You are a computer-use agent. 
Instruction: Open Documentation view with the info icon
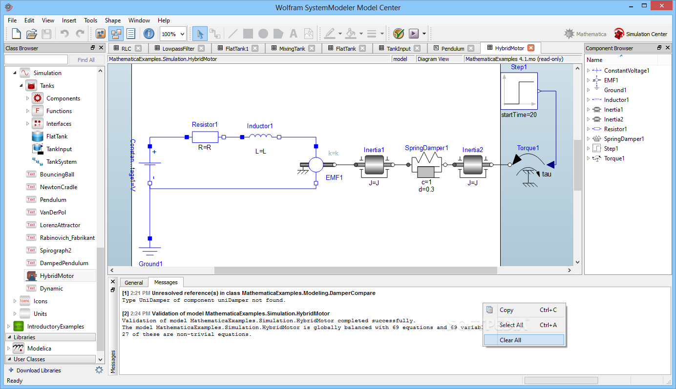coord(148,34)
